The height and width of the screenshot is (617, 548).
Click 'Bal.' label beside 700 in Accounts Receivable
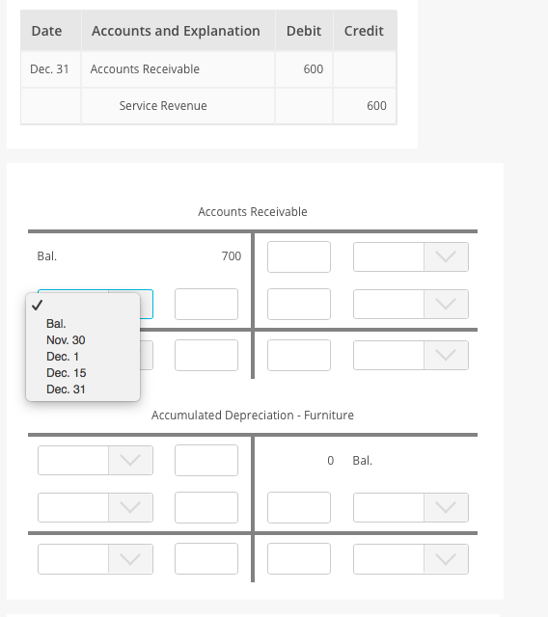point(47,256)
